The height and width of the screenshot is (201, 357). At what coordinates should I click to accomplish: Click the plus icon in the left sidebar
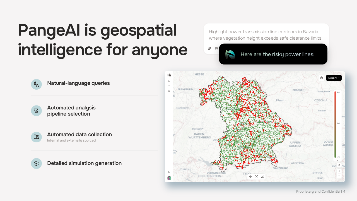[x=169, y=86]
